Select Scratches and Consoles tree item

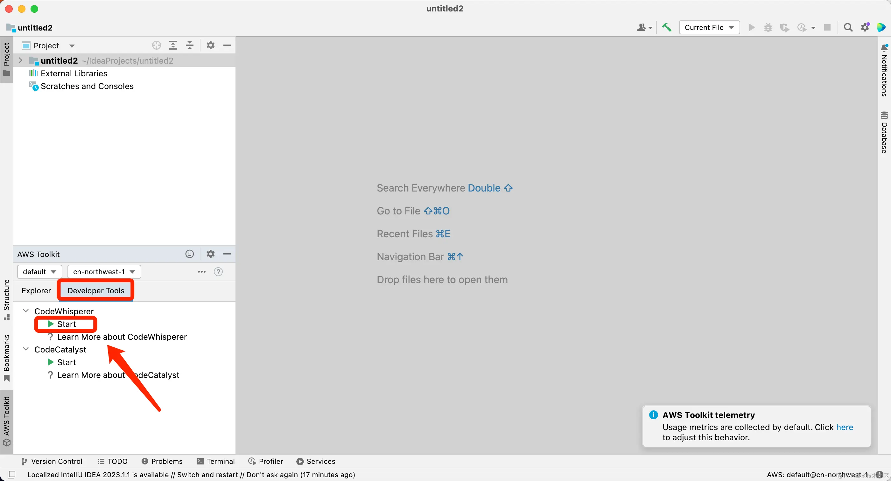(87, 86)
